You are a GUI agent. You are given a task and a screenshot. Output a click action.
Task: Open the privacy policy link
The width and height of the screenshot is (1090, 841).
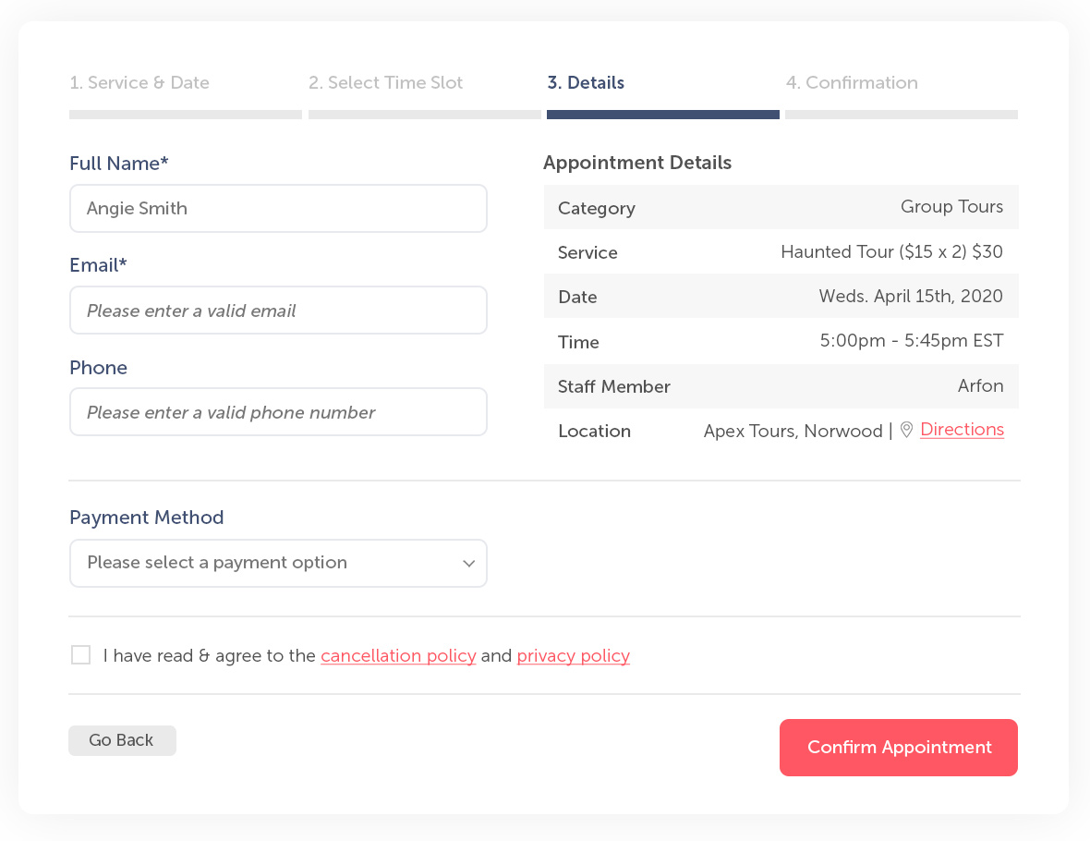574,656
